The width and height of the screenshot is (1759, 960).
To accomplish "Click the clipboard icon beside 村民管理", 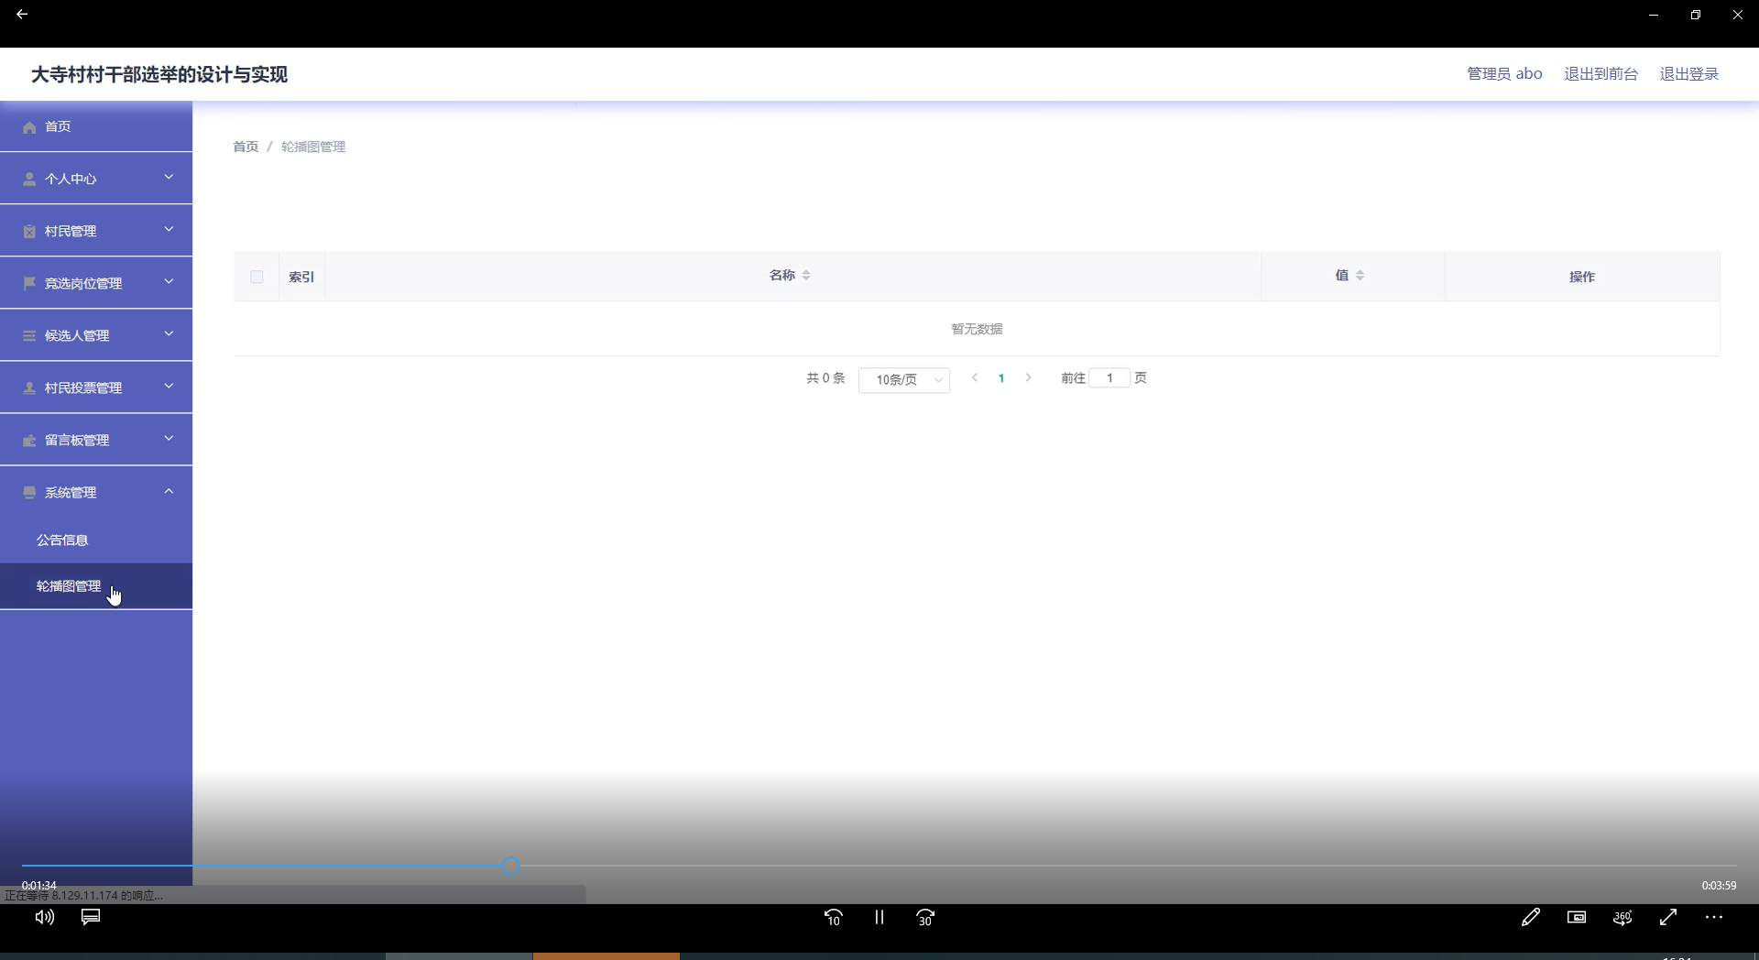I will (29, 231).
